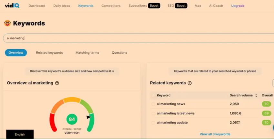Open the English language selector
This screenshot has height=139, width=274.
pyautogui.click(x=20, y=134)
